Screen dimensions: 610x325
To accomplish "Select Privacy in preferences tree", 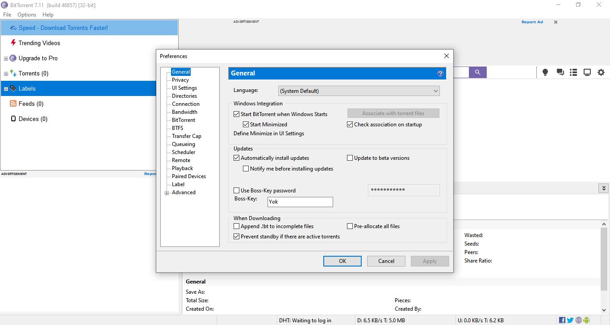I will 180,80.
